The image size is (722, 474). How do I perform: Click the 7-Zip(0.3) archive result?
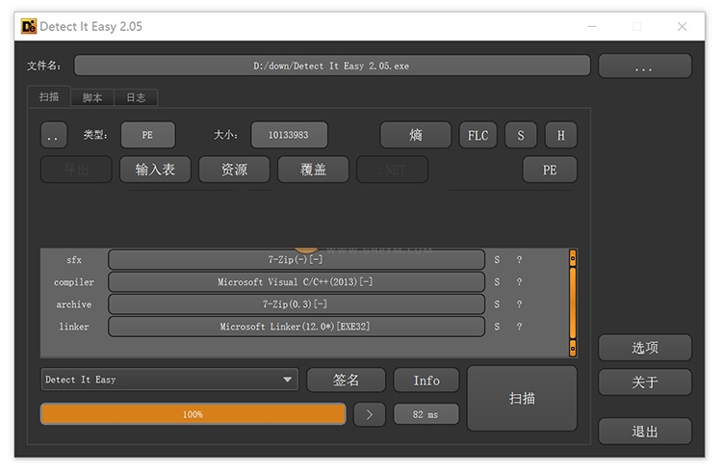tap(296, 304)
